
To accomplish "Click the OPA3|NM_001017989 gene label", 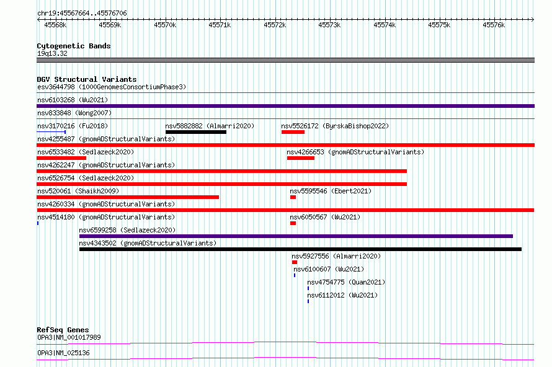I will (69, 337).
